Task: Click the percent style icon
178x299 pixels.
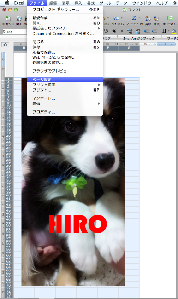Action: [x=114, y=31]
